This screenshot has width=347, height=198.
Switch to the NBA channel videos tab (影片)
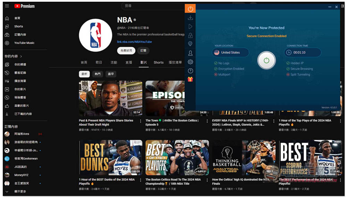click(x=143, y=62)
